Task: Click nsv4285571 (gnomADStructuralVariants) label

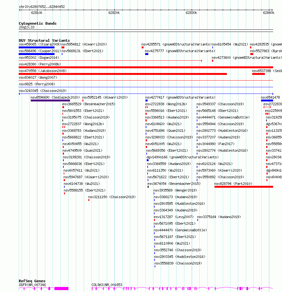Action: click(176, 44)
